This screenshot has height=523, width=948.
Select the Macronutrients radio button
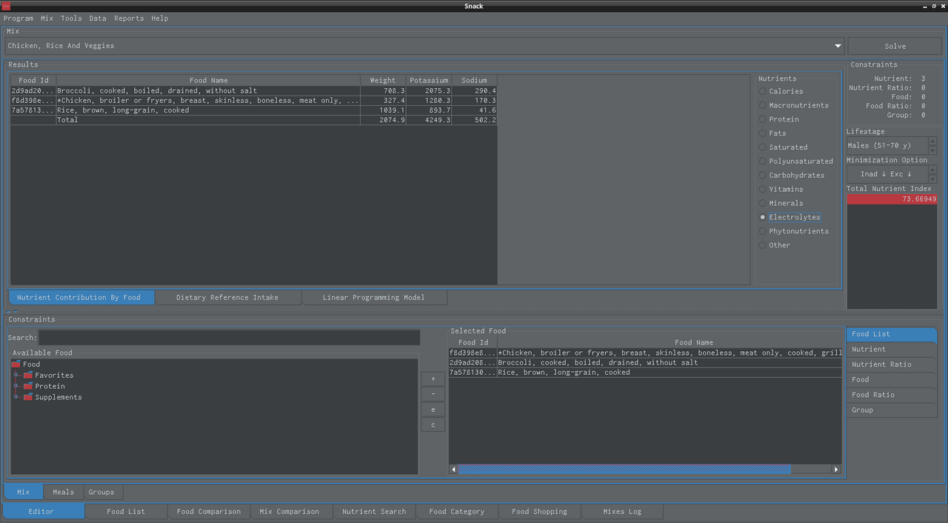(x=763, y=105)
